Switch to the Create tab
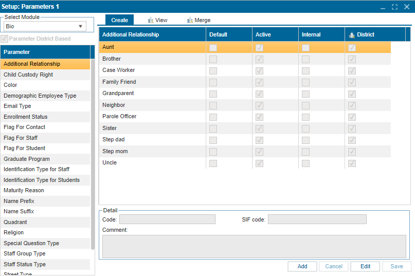Screen dimensions: 415x276 119,20
